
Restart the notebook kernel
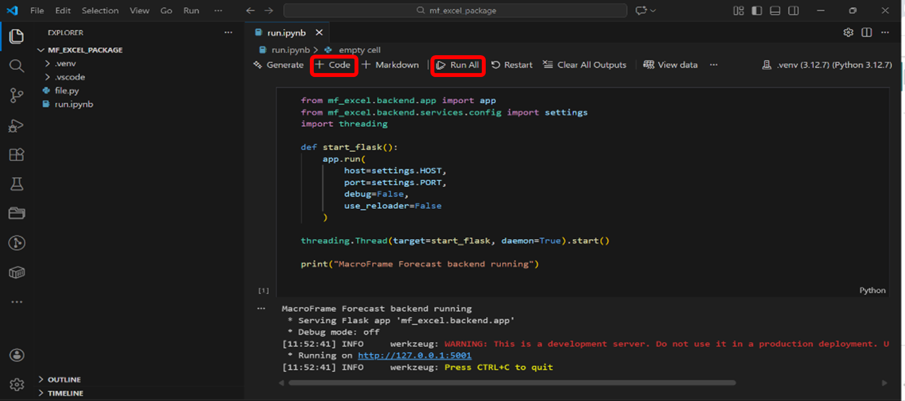[x=512, y=65]
